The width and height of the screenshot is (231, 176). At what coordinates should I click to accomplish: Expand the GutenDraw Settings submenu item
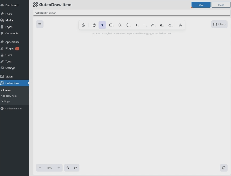coord(5,101)
